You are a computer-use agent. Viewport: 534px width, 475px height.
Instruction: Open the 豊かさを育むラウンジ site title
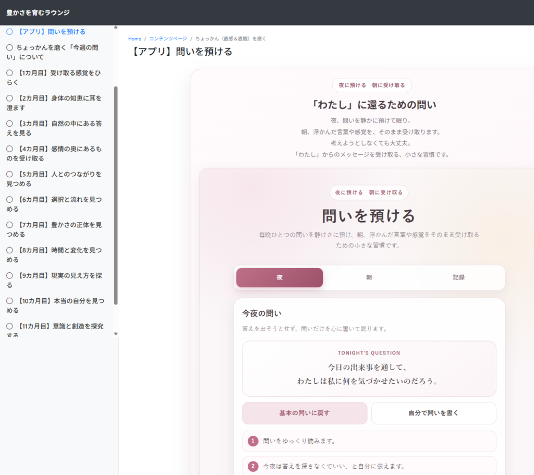tap(38, 13)
